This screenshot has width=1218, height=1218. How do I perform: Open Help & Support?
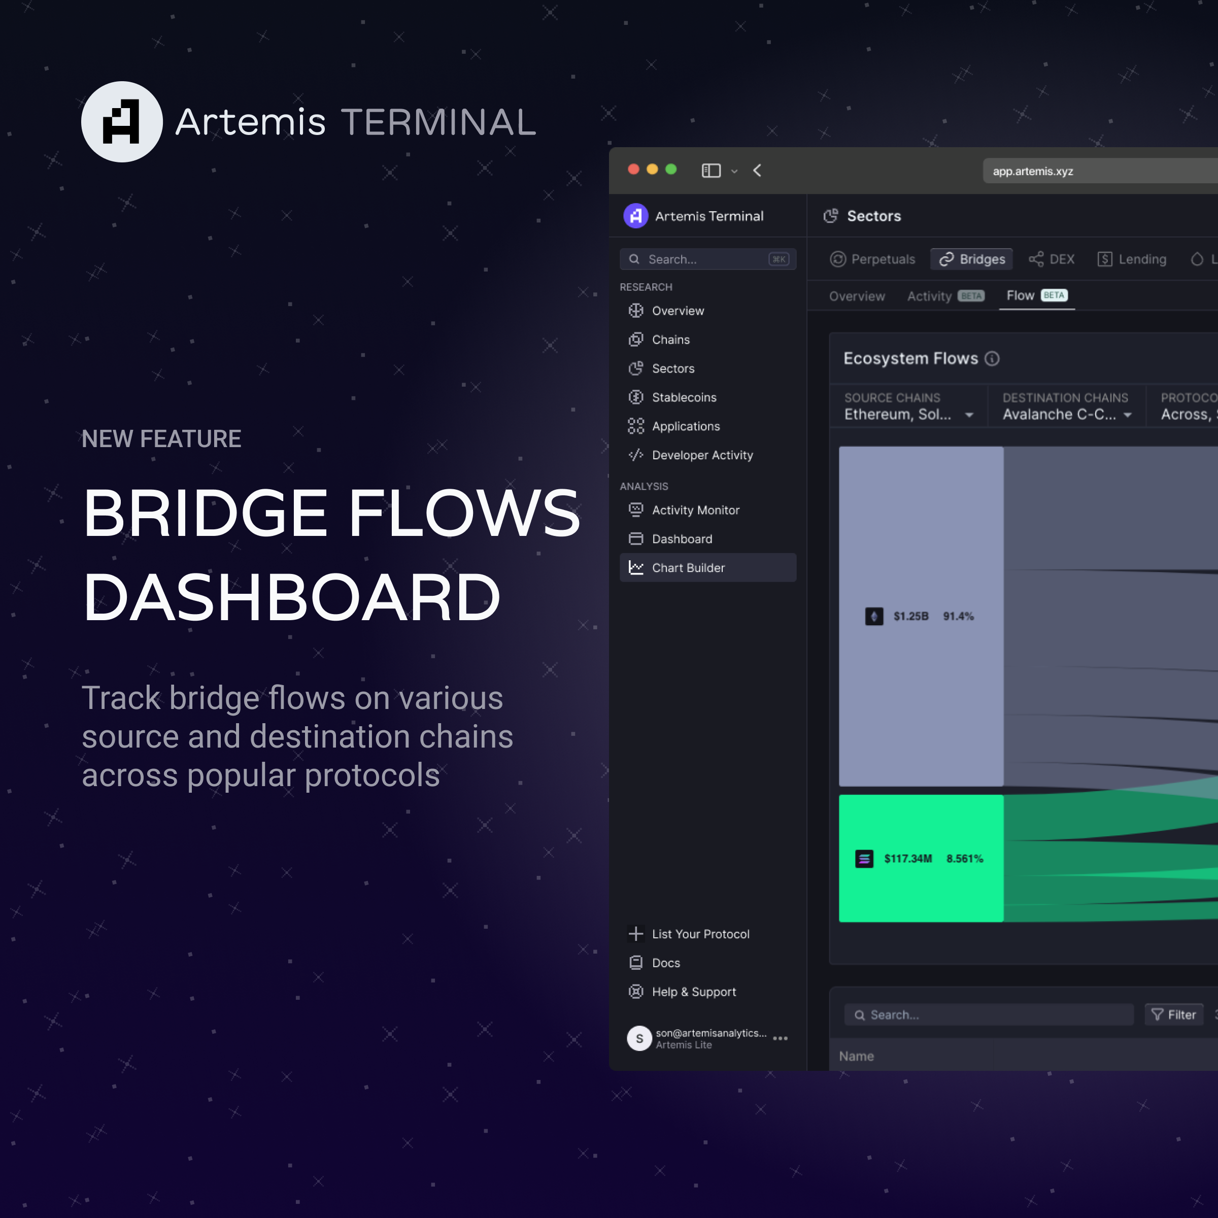coord(707,992)
